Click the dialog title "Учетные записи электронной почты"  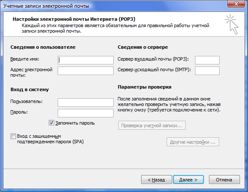click(x=46, y=6)
